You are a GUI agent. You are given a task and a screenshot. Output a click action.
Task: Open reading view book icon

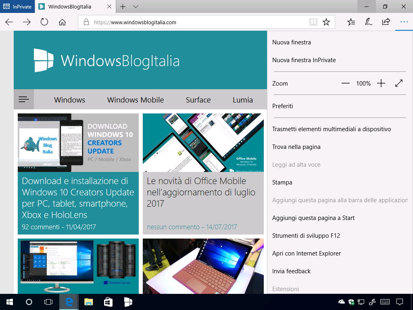coord(313,22)
